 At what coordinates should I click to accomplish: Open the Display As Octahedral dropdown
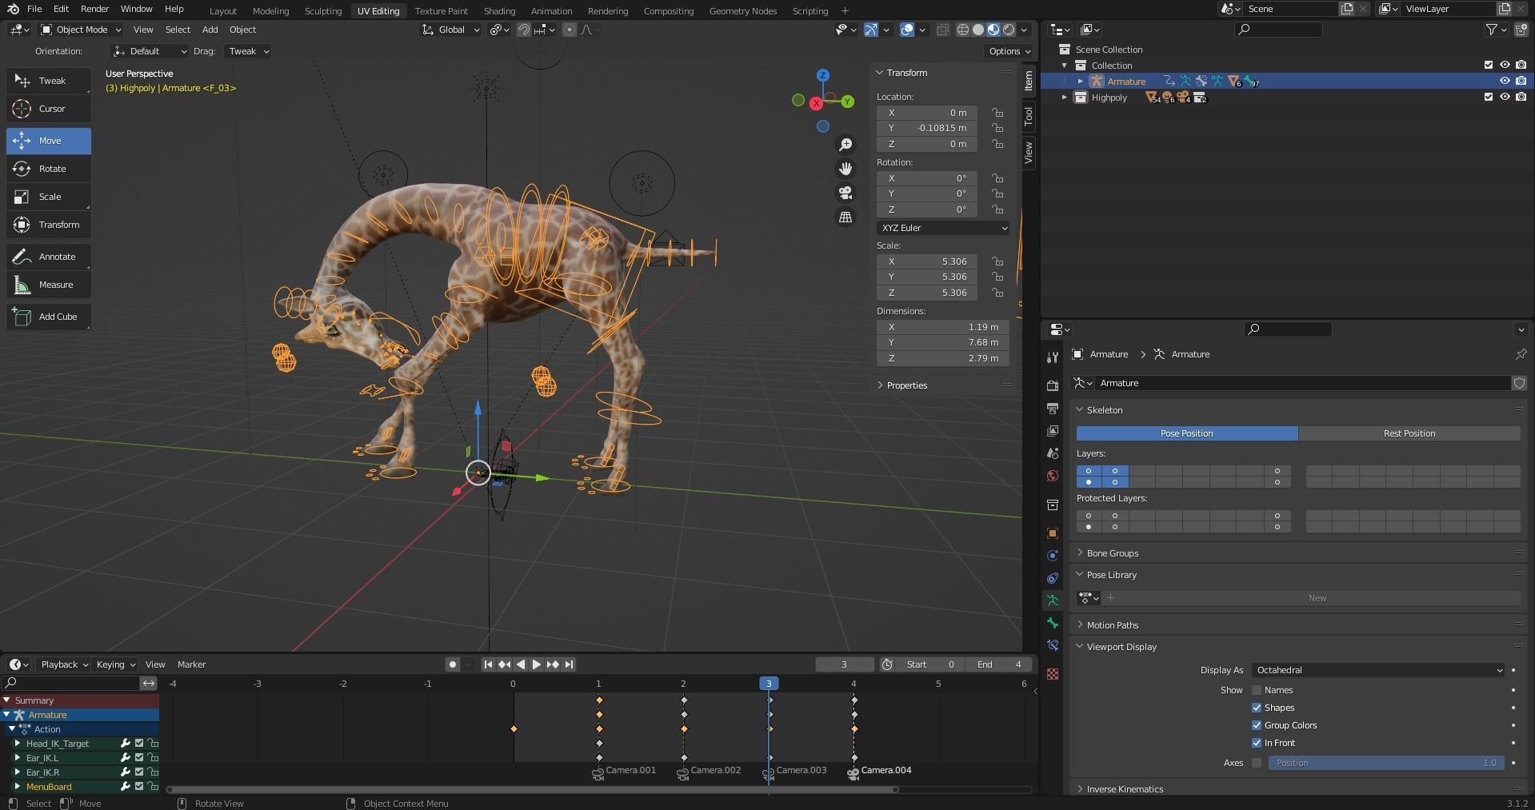1379,670
